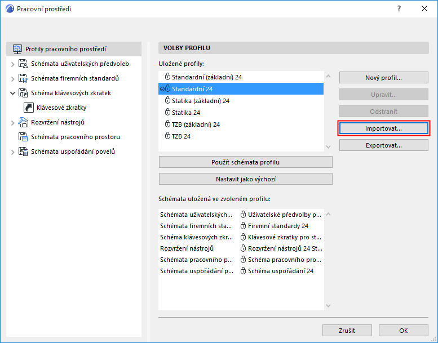Click Klávesové zkratky pro st... scheme entry

(284, 237)
